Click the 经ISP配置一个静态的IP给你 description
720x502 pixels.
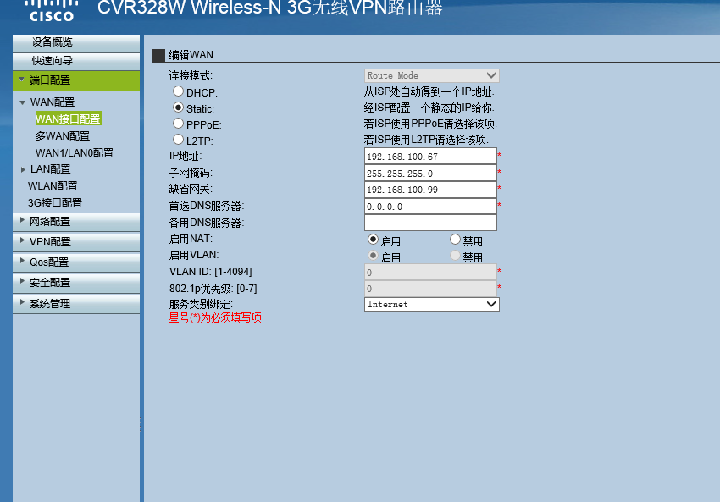pos(429,108)
